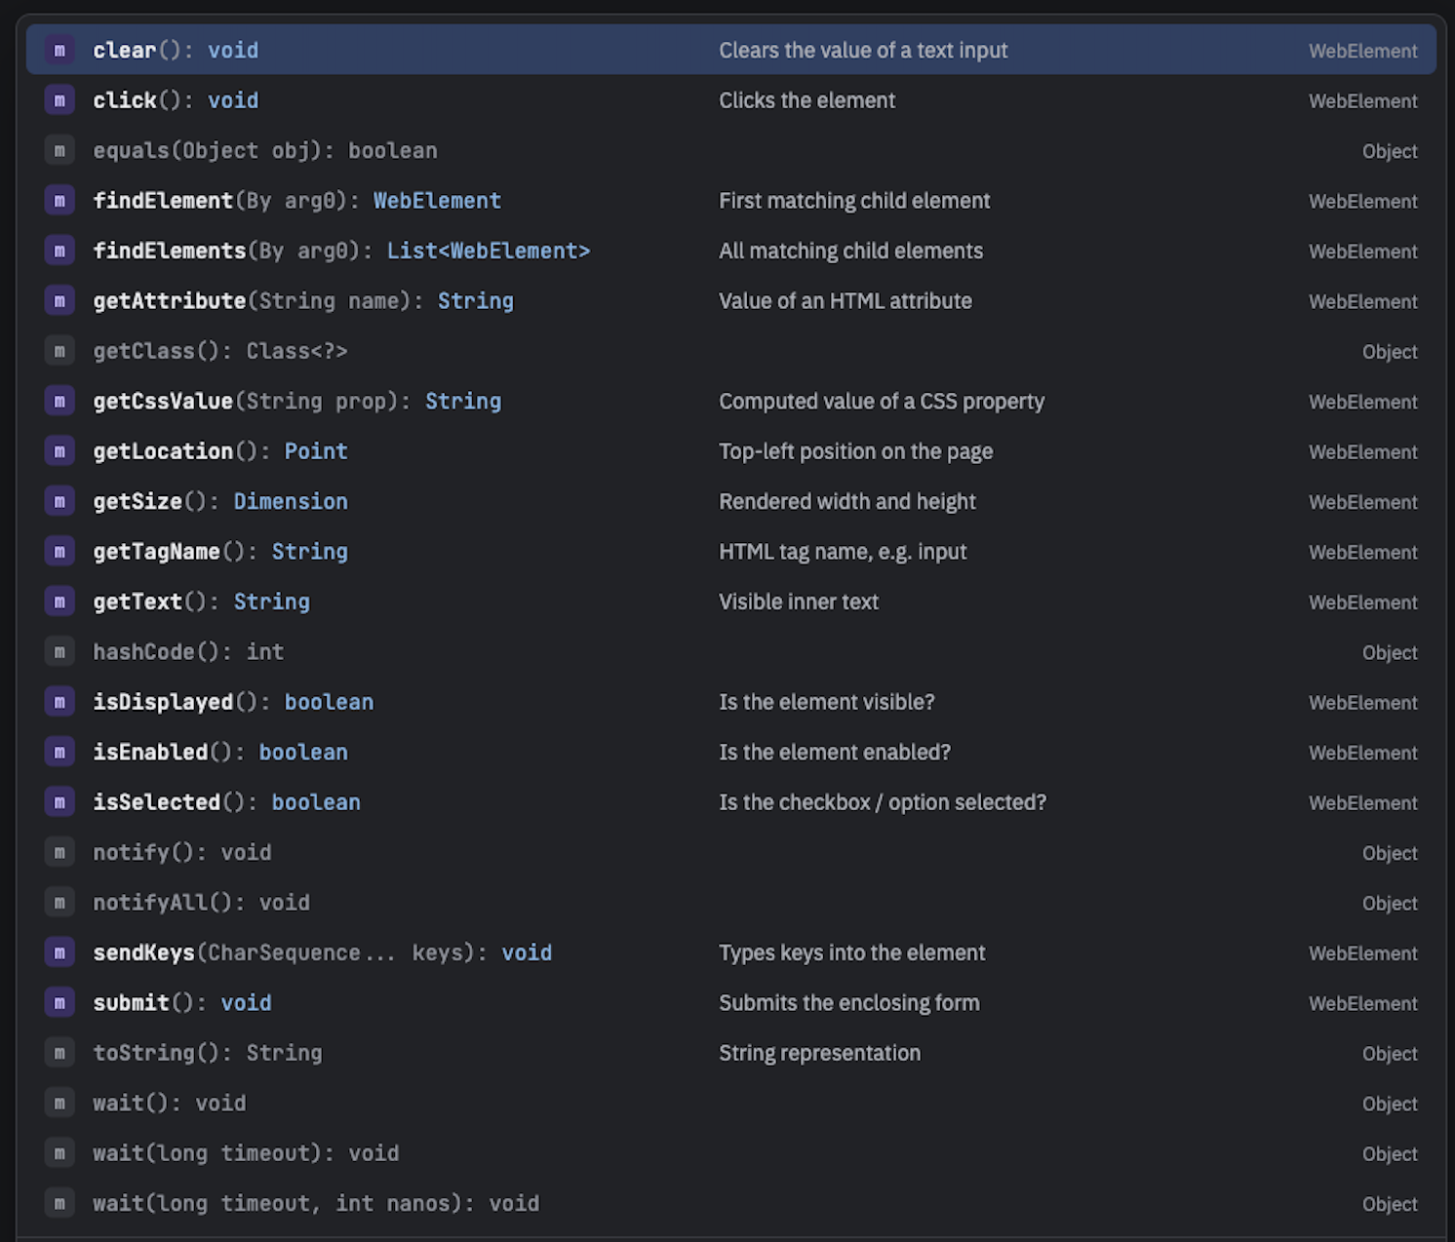The width and height of the screenshot is (1455, 1242).
Task: Select the method icon beside getLocation()
Action: tap(59, 451)
